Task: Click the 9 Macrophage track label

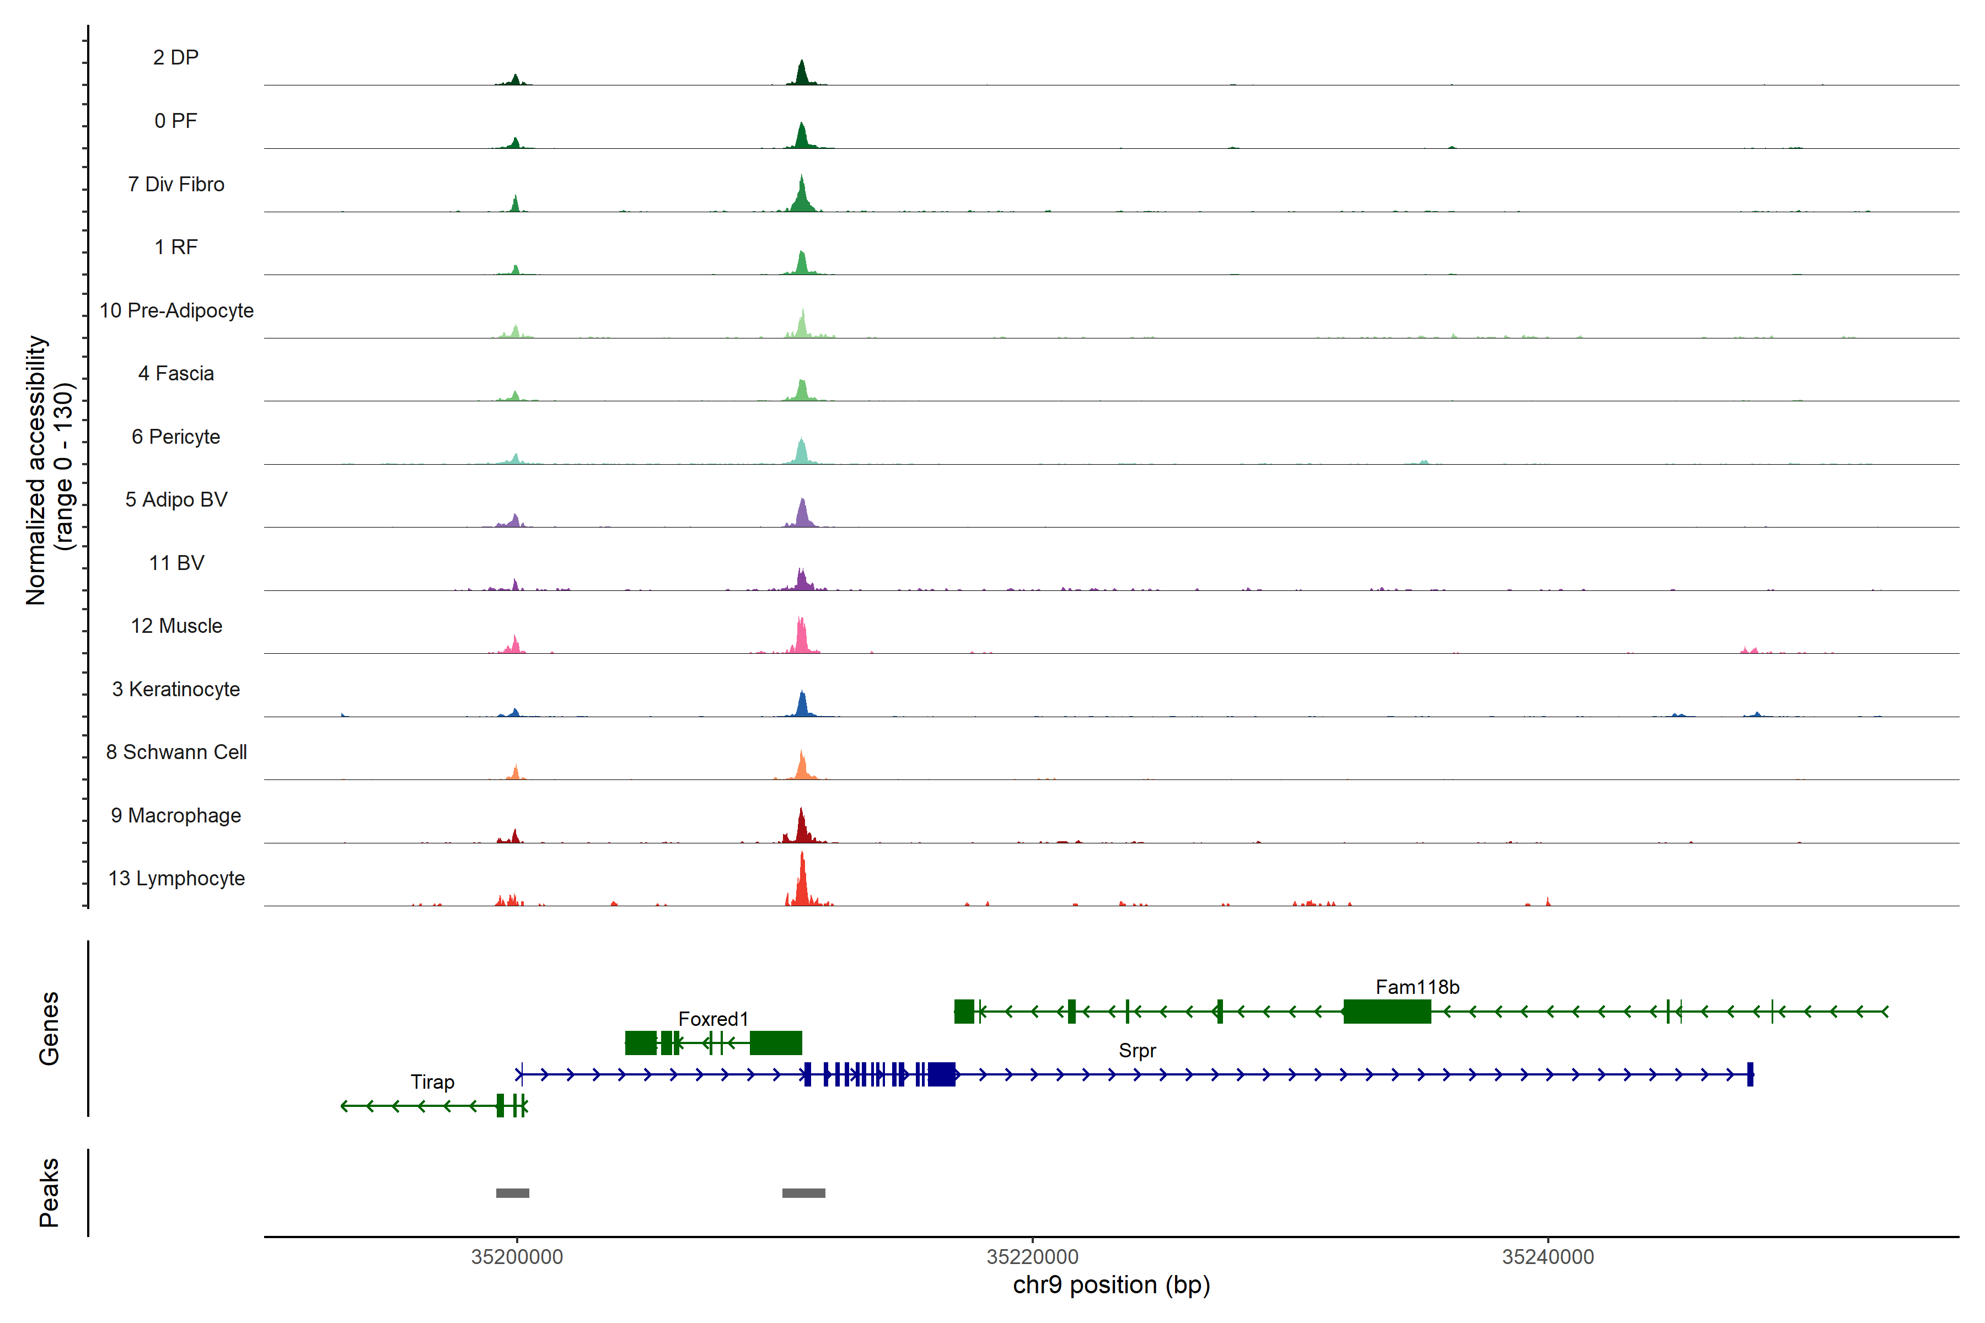Action: click(175, 815)
